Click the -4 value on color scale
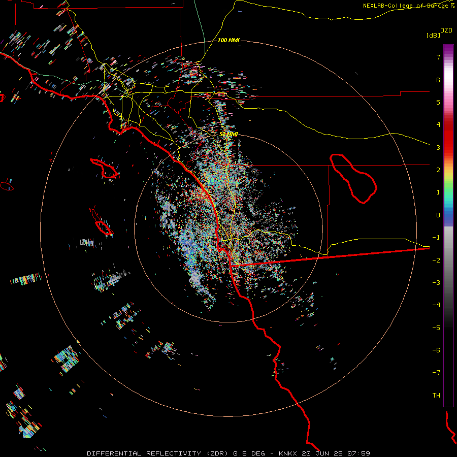The width and height of the screenshot is (457, 457). pyautogui.click(x=436, y=305)
